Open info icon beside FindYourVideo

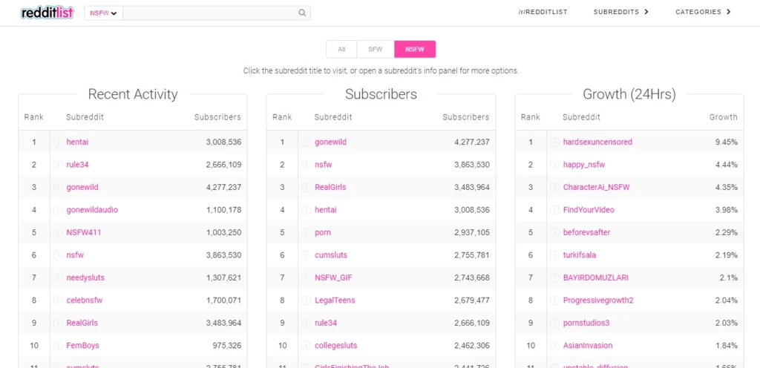coord(554,210)
